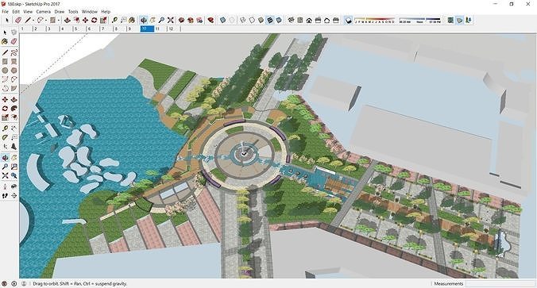Image resolution: width=537 pixels, height=288 pixels.
Task: Select the Protractor tool in left palette
Action: pyautogui.click(x=5, y=137)
